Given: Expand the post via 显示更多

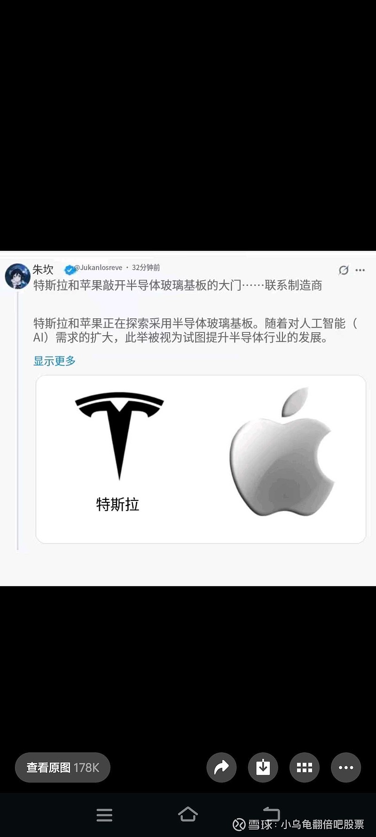Looking at the screenshot, I should click(x=55, y=361).
